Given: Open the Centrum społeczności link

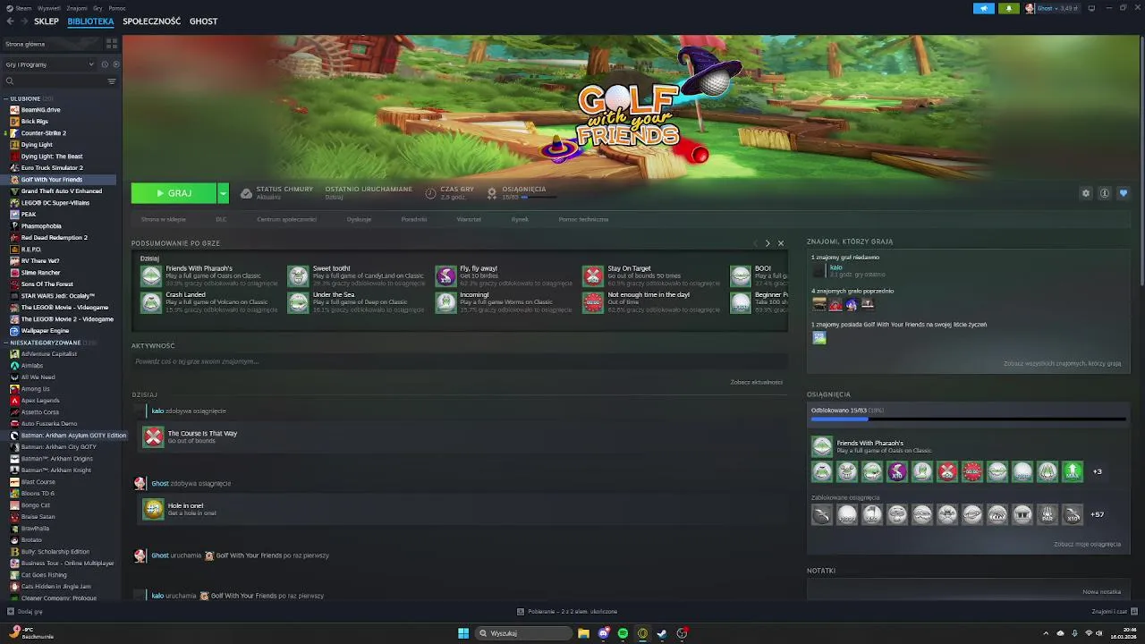Looking at the screenshot, I should tap(286, 219).
